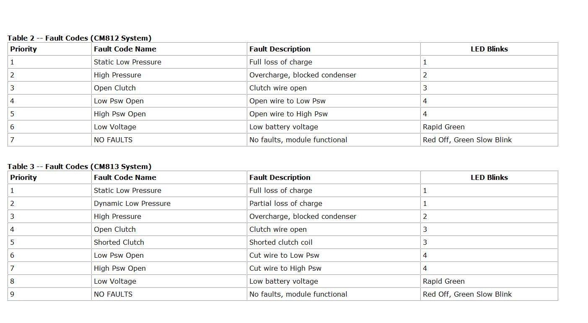Image resolution: width=588 pixels, height=323 pixels.
Task: Select the Shorted clutch coil description
Action: point(334,242)
